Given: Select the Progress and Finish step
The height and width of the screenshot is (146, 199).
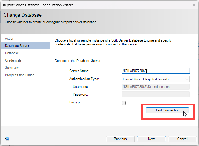Looking at the screenshot, I should tap(20, 75).
